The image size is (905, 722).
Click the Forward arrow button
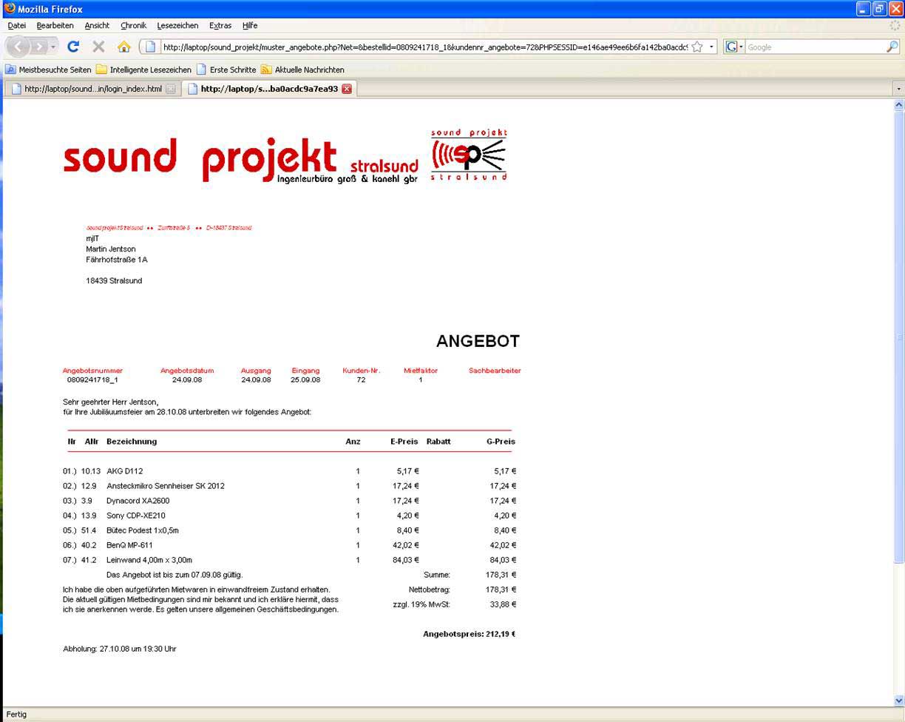[x=39, y=47]
